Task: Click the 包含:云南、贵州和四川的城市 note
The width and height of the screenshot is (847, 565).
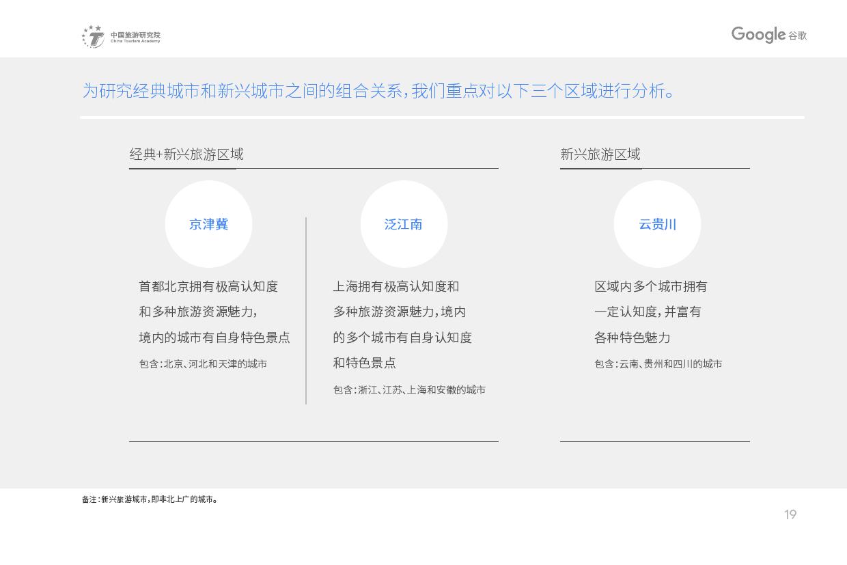Action: [x=658, y=364]
